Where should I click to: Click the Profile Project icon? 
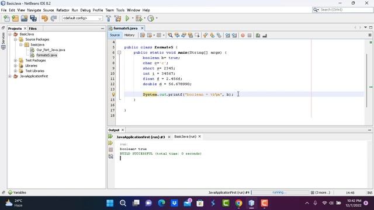click(x=151, y=18)
